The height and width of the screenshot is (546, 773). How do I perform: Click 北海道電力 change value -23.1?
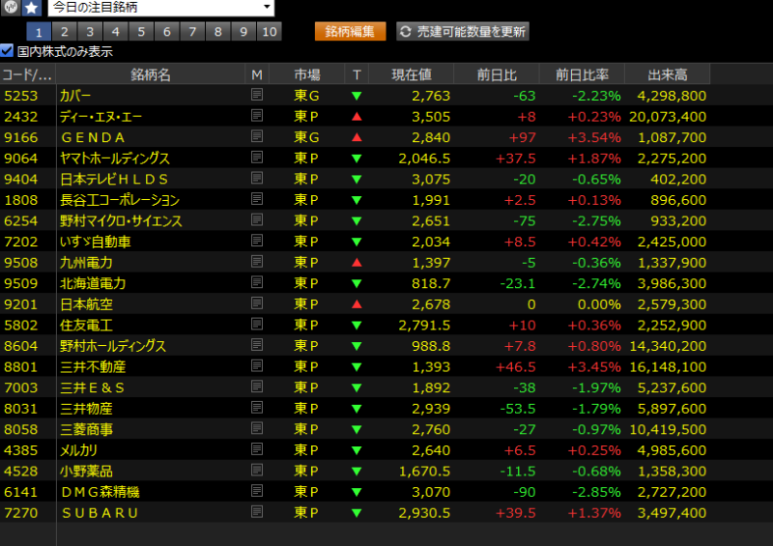tap(518, 283)
